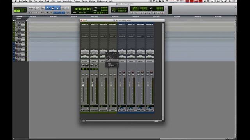Viewport: 250px width, 140px height.
Task: Mute the Mix Print channel
Action: click(124, 75)
